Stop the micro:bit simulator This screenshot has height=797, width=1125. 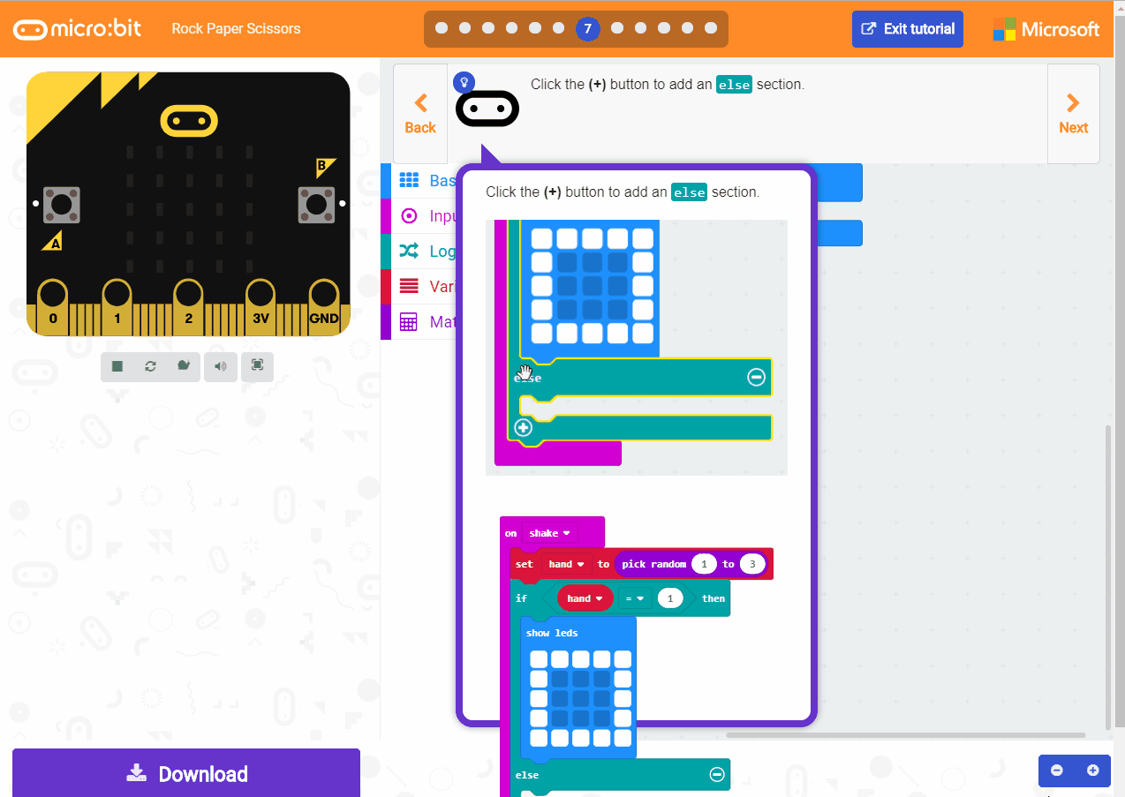(117, 366)
